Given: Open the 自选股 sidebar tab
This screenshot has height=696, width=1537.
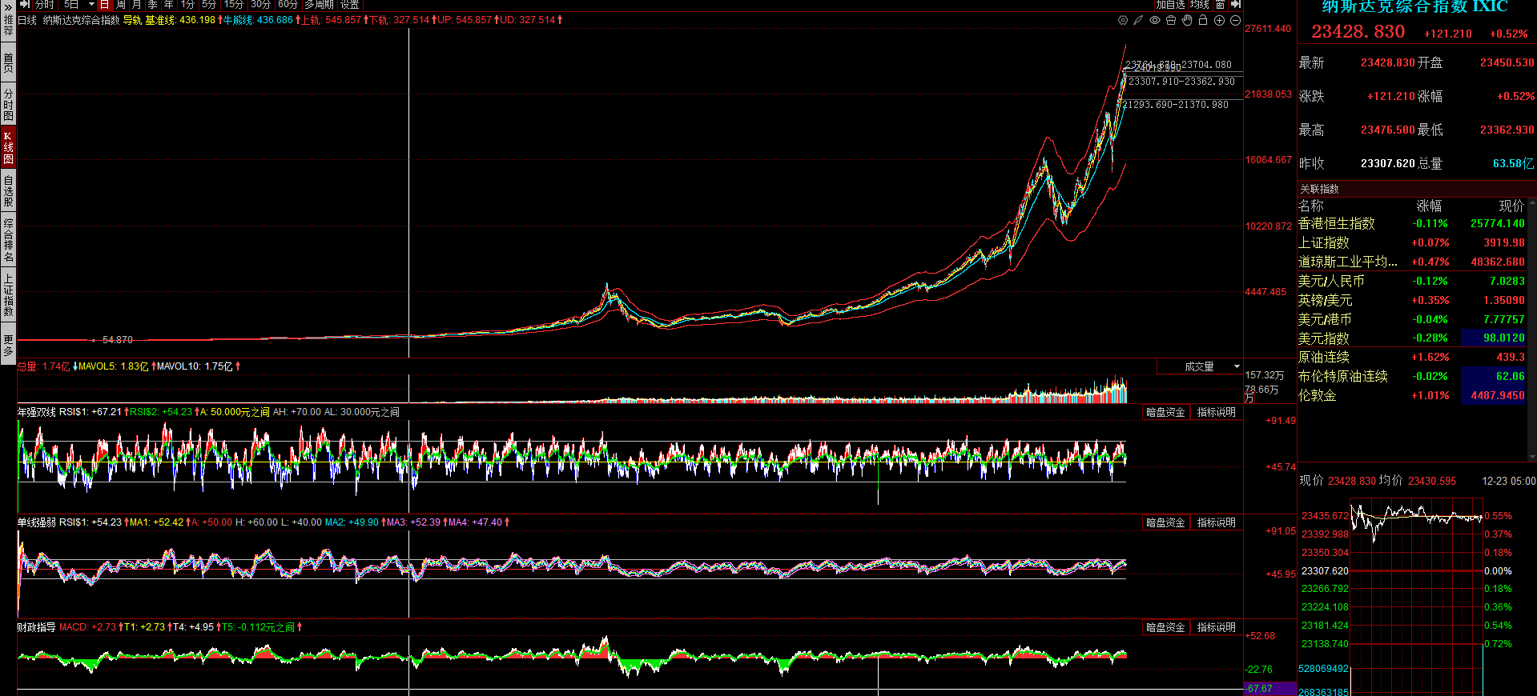Looking at the screenshot, I should tap(8, 190).
